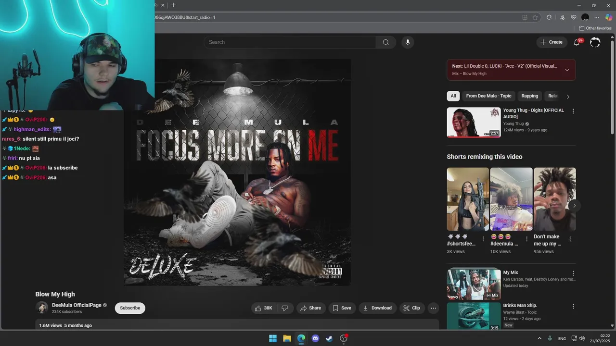Open File Explorer from taskbar

click(287, 338)
